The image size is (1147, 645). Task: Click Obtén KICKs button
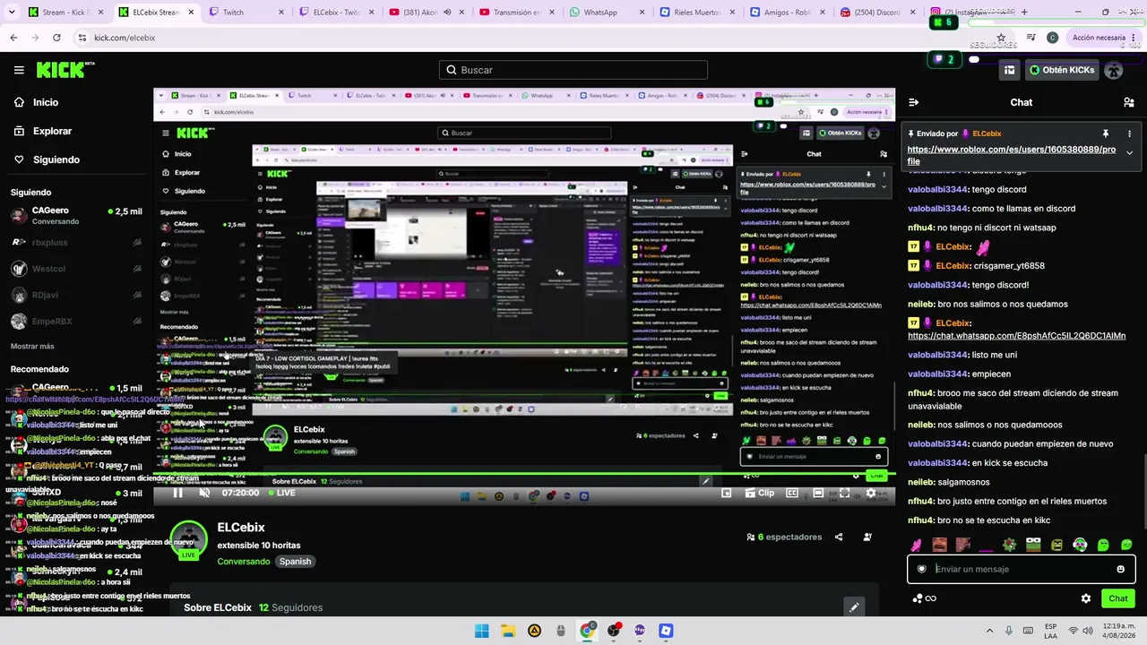coord(1062,70)
